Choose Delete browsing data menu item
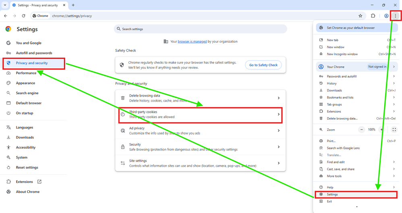Screen dimensions: 402x213 coord(357,118)
